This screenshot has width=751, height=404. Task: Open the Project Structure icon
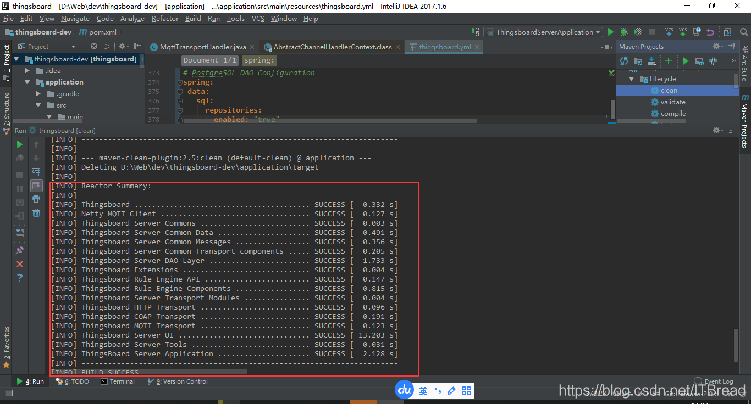[727, 32]
